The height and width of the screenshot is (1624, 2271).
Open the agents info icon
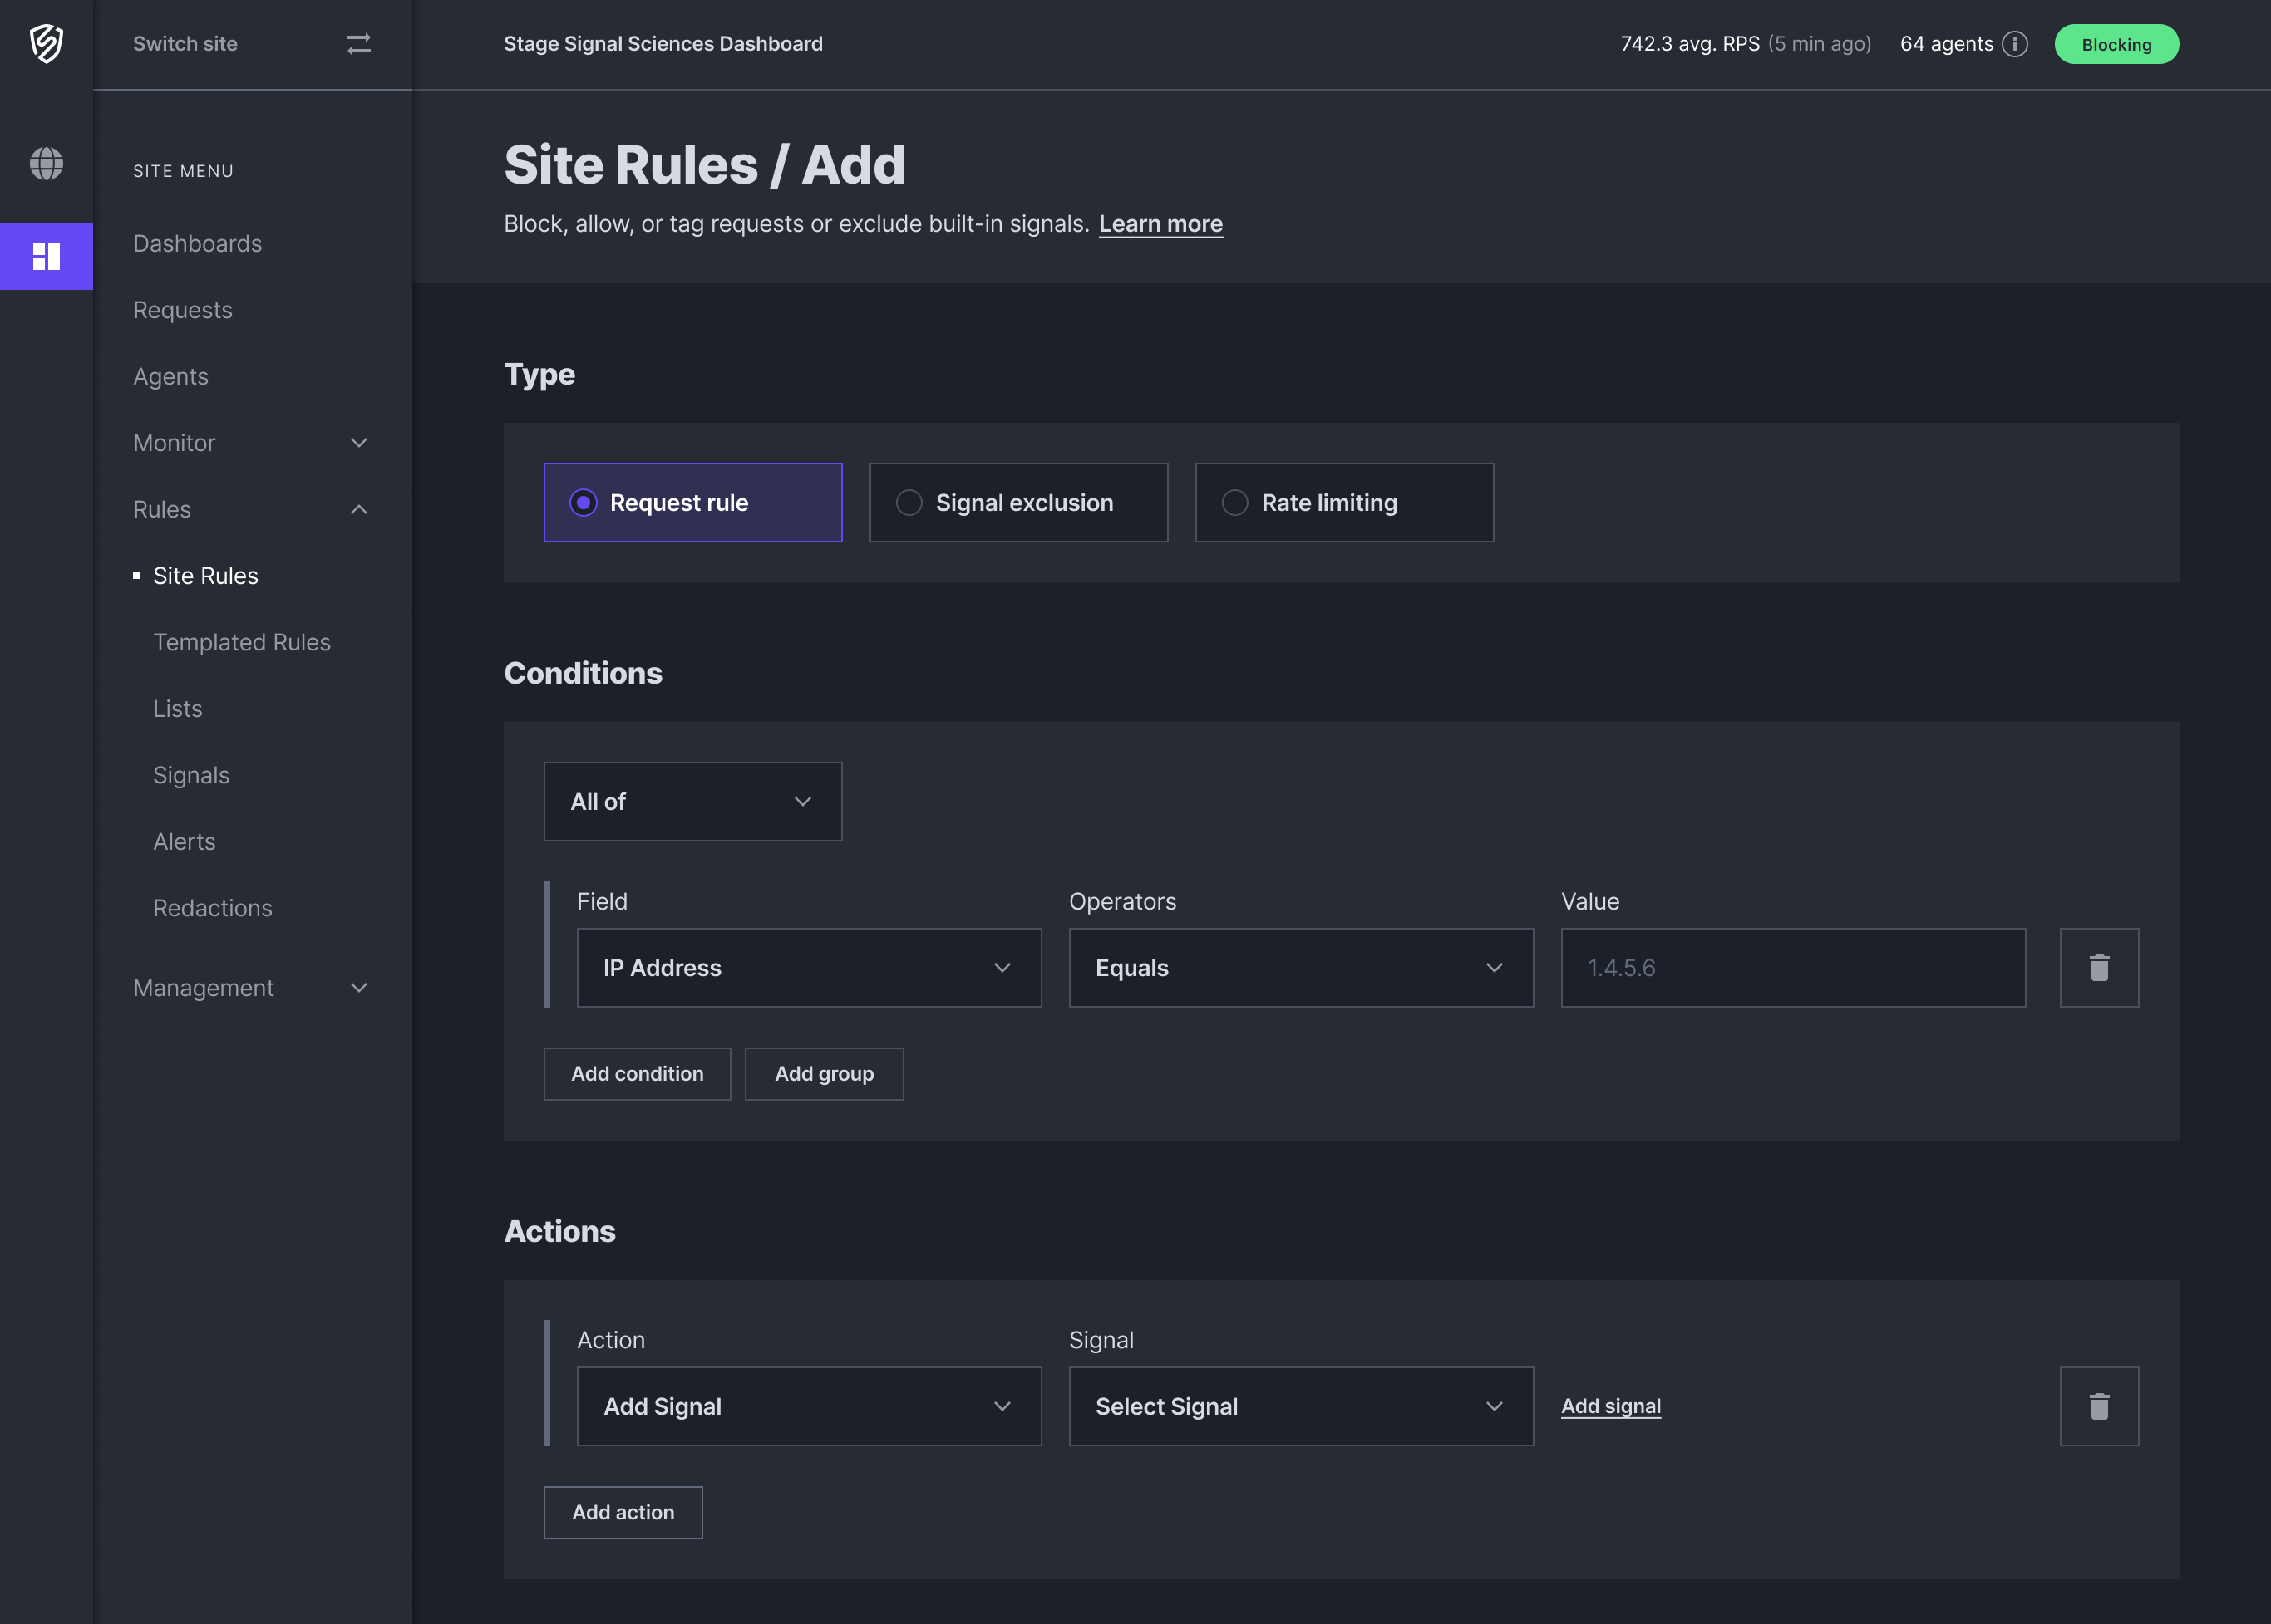tap(2015, 44)
